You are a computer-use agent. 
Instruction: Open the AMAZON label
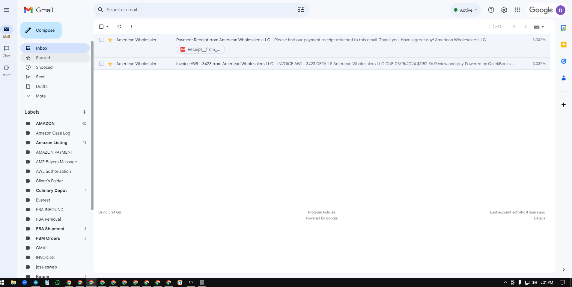55,123
